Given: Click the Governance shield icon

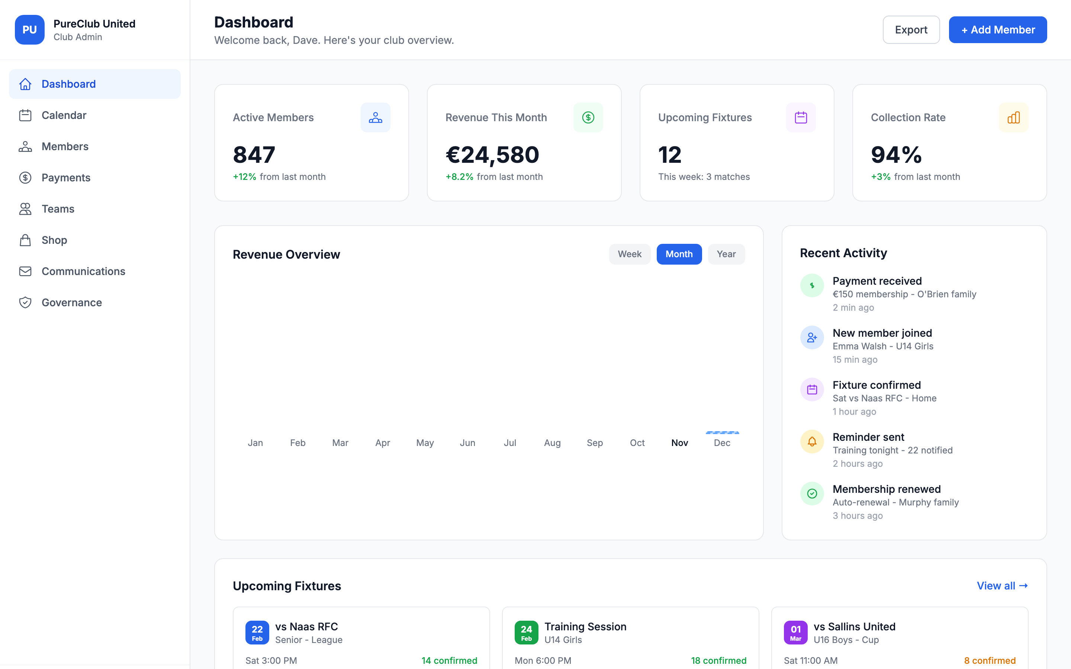Looking at the screenshot, I should point(25,302).
